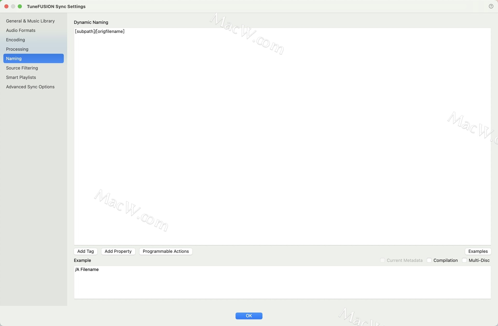Tick the Current Metadata checkbox
The image size is (498, 326).
click(x=382, y=260)
